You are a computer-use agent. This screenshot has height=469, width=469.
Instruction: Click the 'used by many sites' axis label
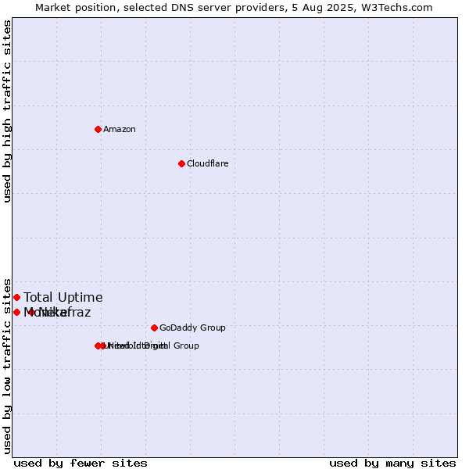pyautogui.click(x=392, y=464)
